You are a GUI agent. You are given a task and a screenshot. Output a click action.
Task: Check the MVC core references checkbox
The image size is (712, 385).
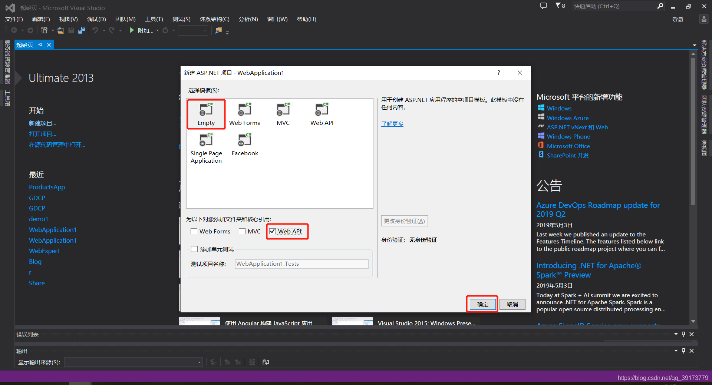pyautogui.click(x=242, y=231)
